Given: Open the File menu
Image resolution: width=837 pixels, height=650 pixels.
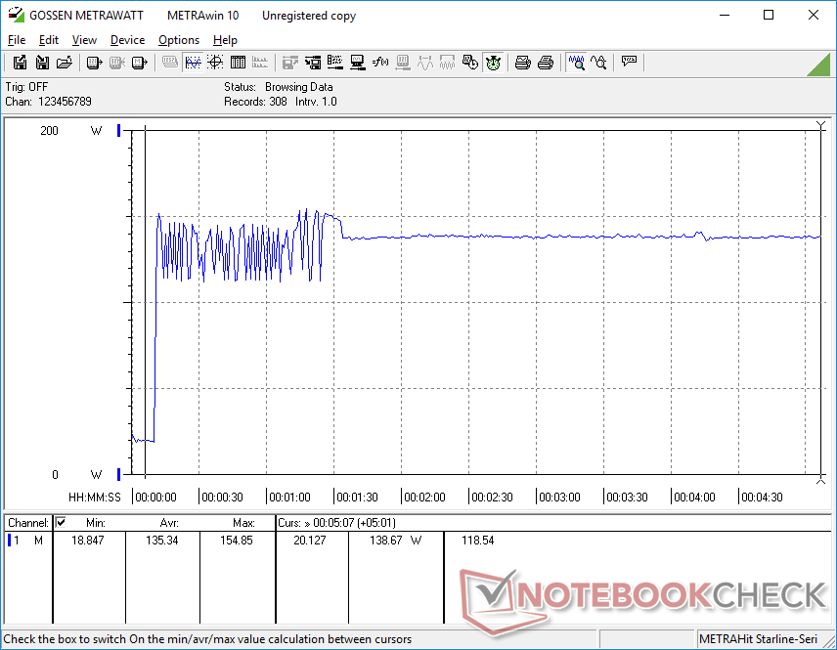Looking at the screenshot, I should (x=17, y=40).
